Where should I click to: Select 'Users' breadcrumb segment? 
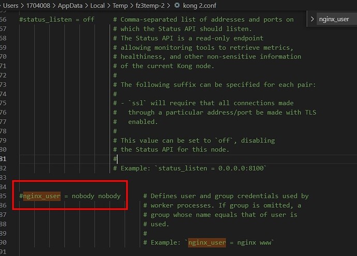pos(10,6)
